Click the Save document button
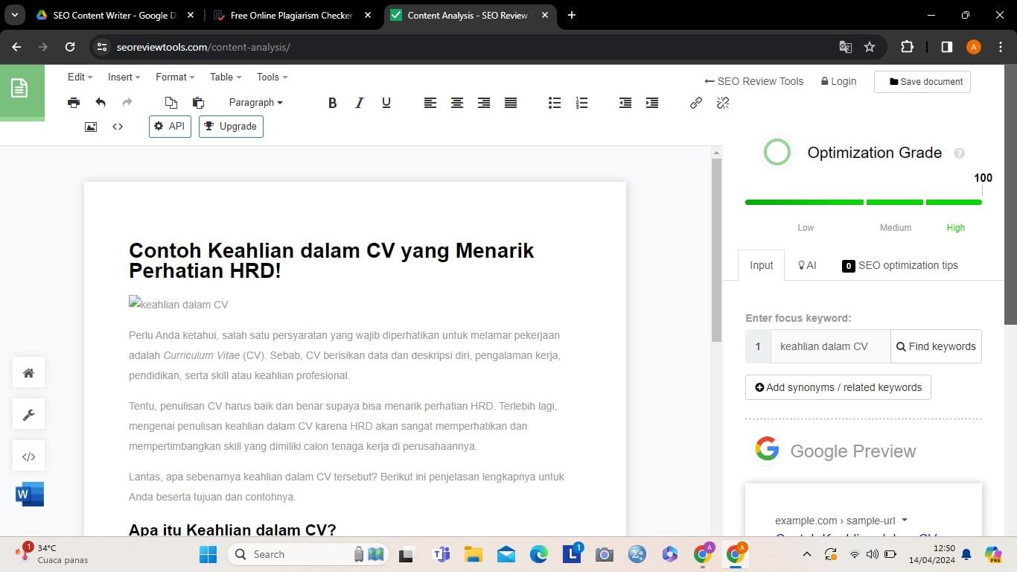Viewport: 1017px width, 572px height. 922,82
